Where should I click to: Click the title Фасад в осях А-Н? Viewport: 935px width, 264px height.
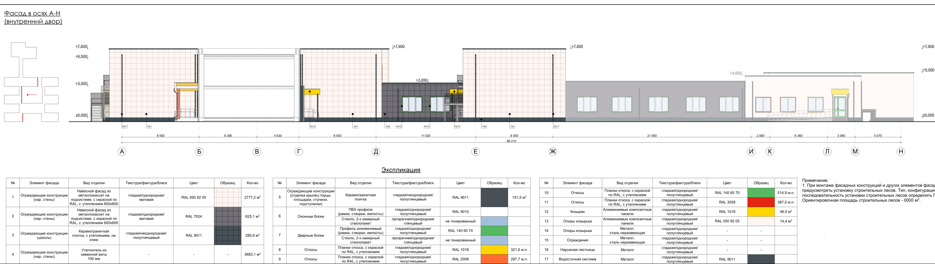(x=32, y=14)
